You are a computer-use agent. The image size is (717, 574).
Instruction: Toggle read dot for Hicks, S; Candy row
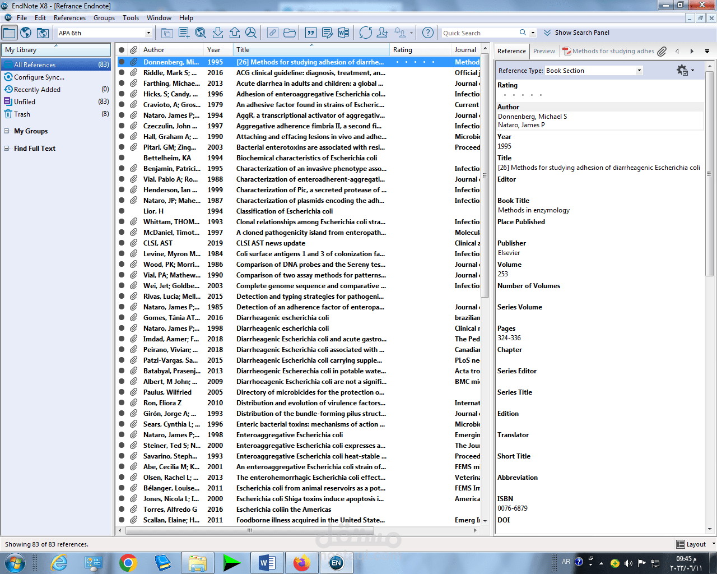(x=122, y=94)
